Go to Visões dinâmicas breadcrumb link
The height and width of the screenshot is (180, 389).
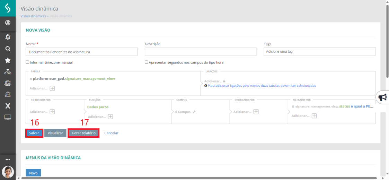click(33, 16)
